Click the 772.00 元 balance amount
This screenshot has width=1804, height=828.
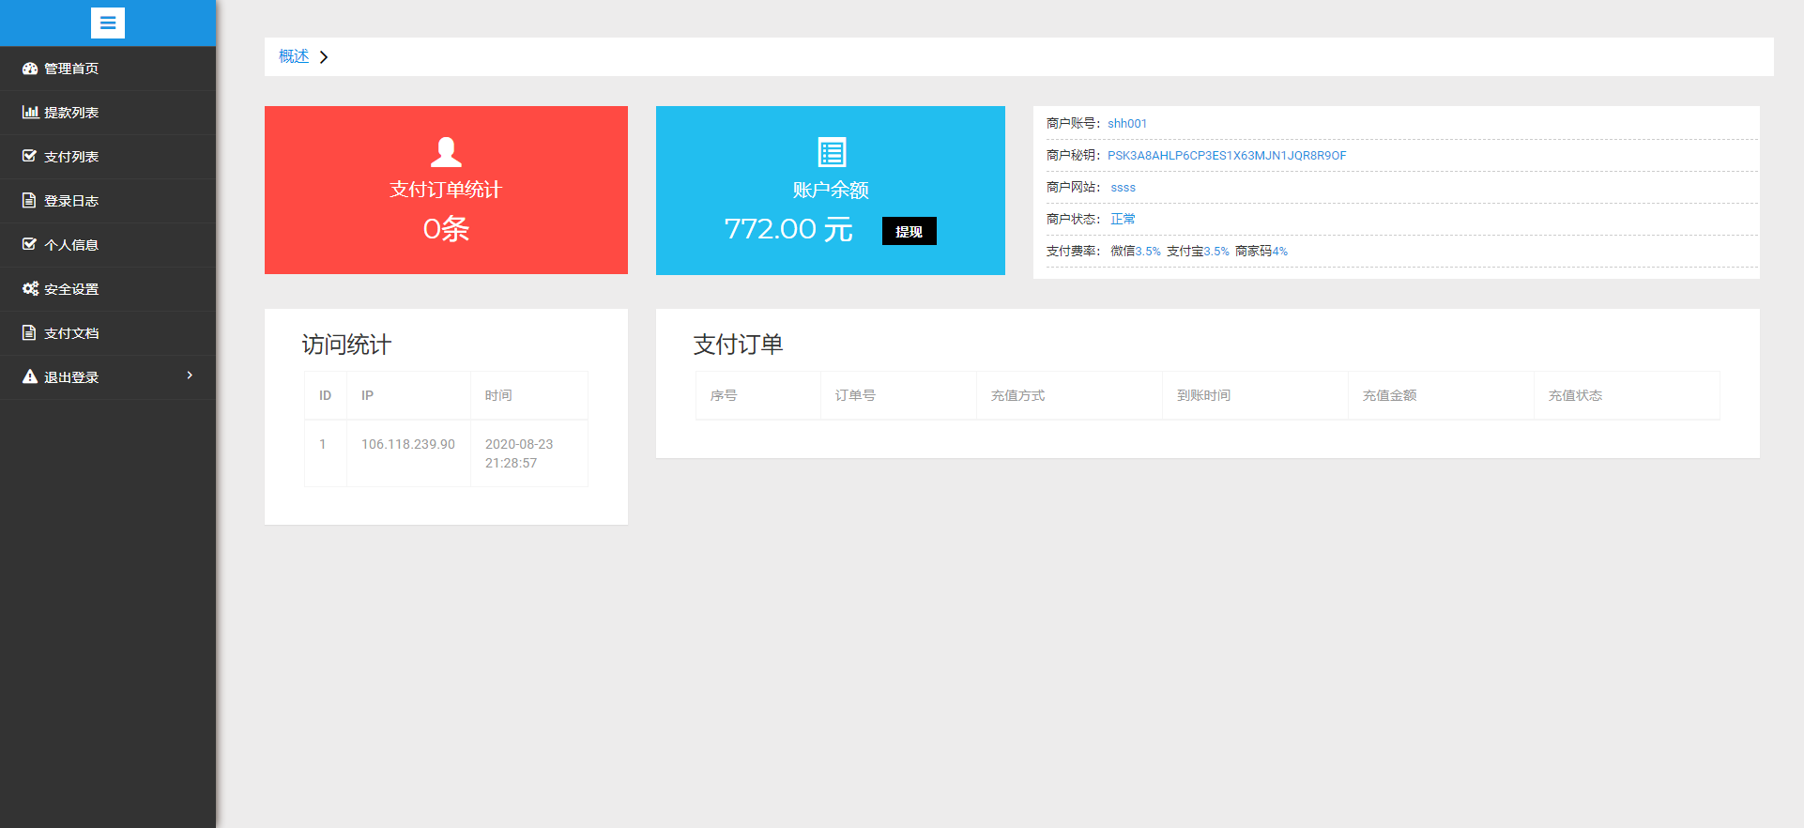tap(788, 229)
